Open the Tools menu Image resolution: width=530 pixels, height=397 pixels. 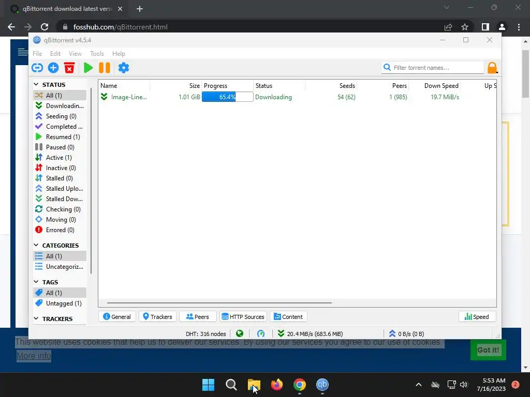97,53
